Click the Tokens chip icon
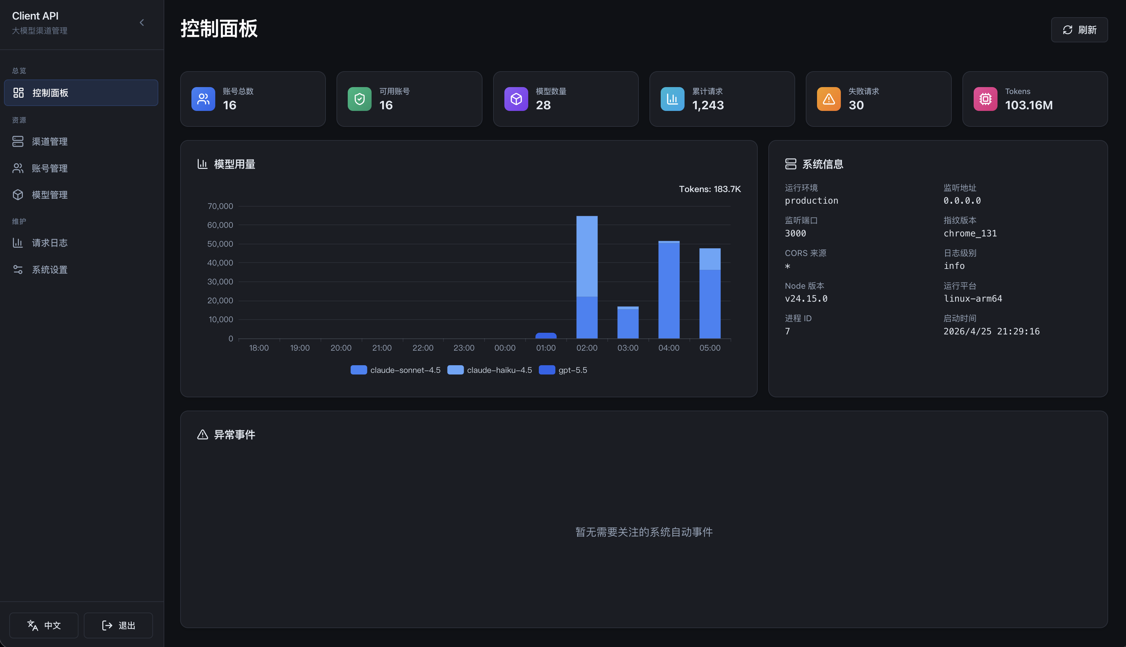This screenshot has width=1126, height=647. coord(985,99)
